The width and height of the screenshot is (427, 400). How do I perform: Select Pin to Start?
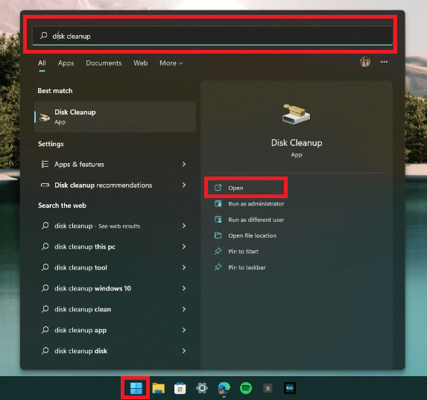click(243, 251)
